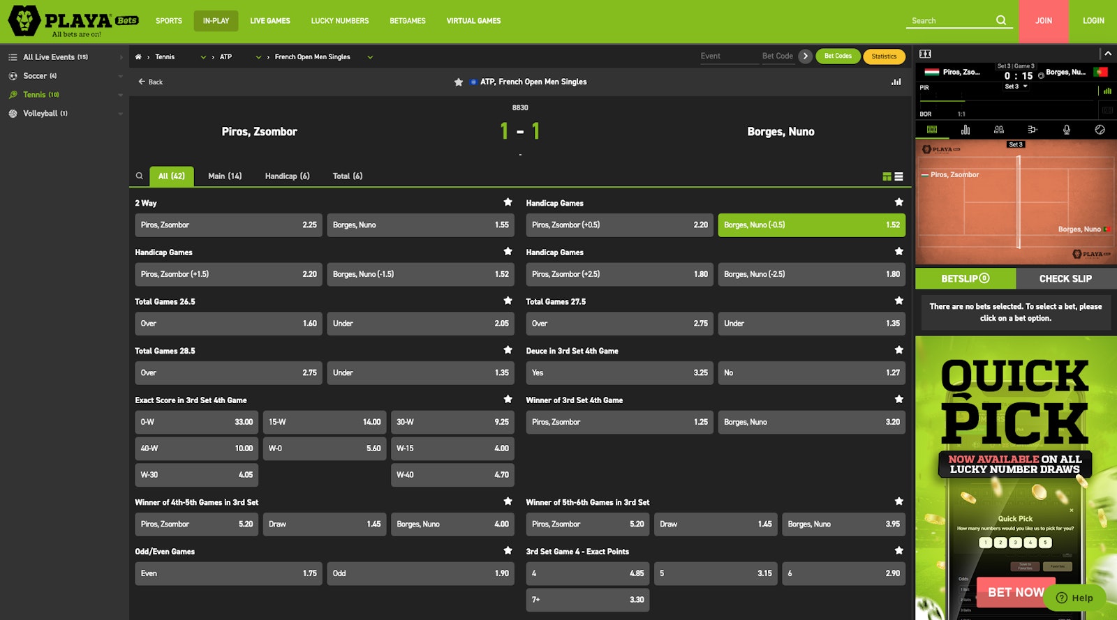
Task: Click the yellow Statistics button
Action: pyautogui.click(x=884, y=56)
